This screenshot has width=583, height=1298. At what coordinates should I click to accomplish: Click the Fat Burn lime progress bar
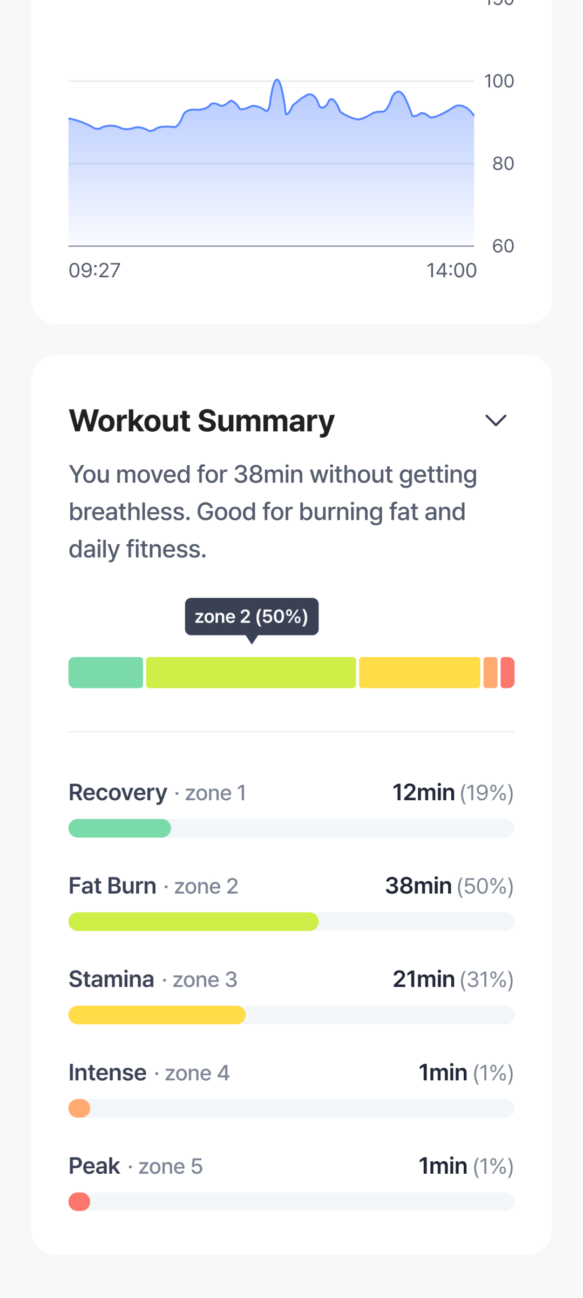193,921
